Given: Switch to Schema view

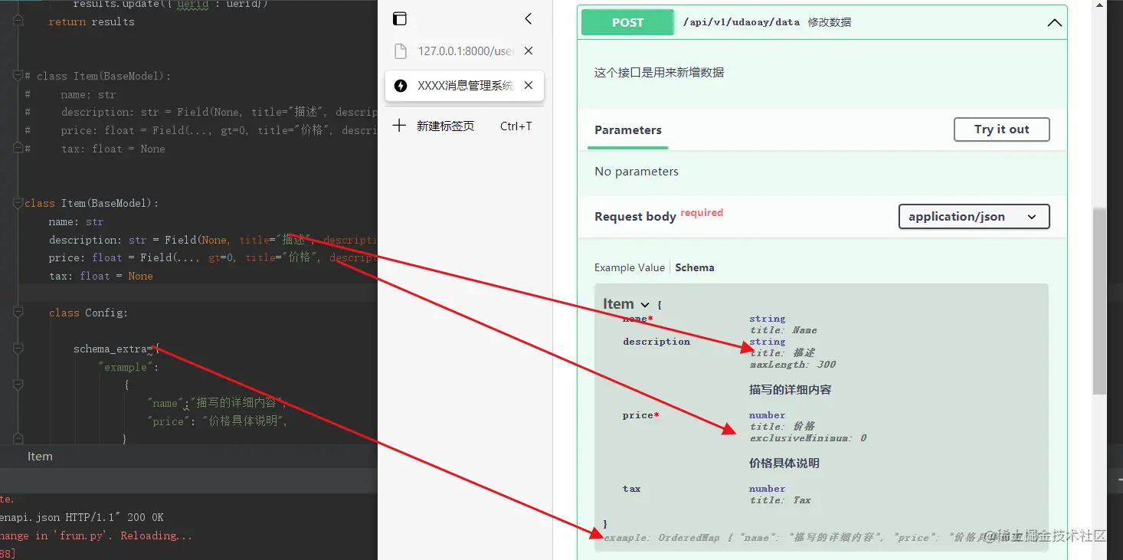Looking at the screenshot, I should 695,267.
